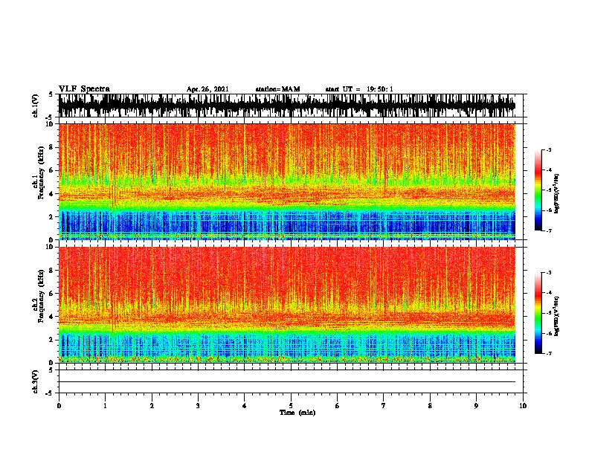This screenshot has width=589, height=455.
Task: Click the time axis tick label "5"
Action: [x=291, y=406]
